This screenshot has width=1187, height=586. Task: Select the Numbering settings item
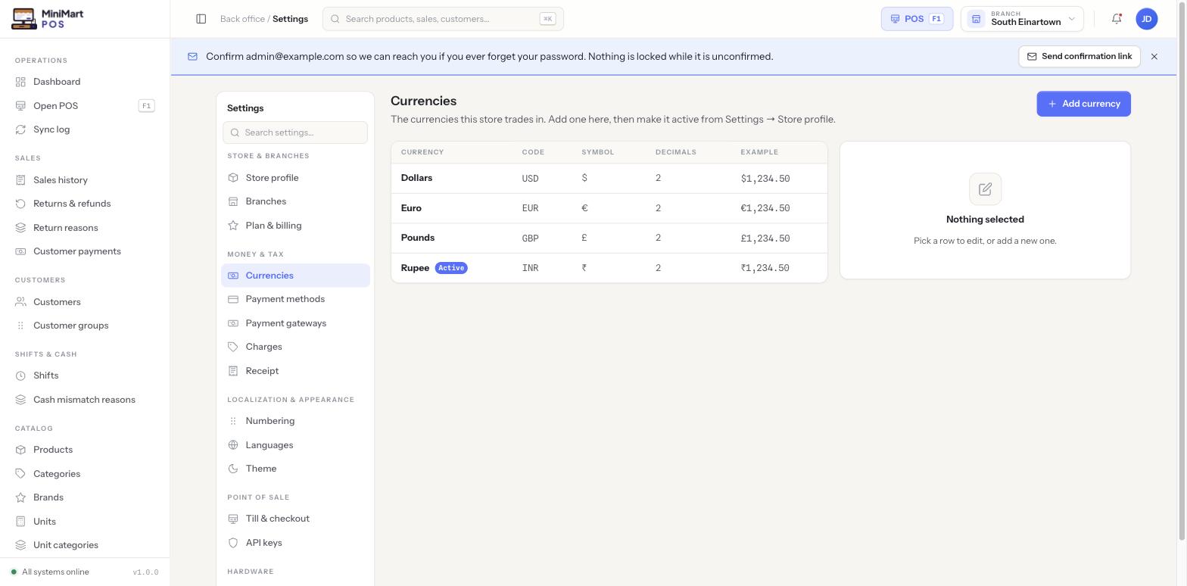tap(295, 421)
